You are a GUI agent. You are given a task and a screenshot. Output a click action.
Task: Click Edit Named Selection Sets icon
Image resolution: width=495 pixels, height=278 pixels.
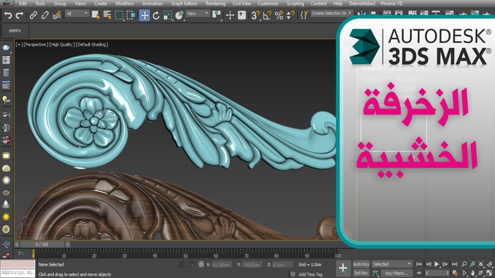304,15
